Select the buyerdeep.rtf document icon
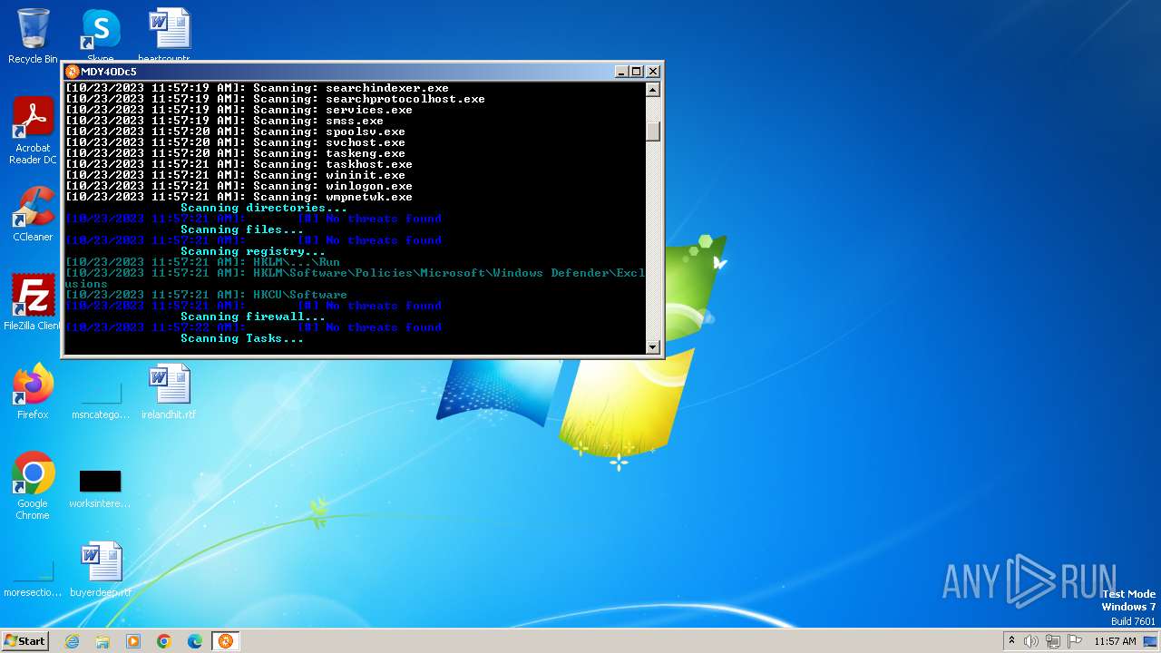This screenshot has height=653, width=1161. point(101,570)
